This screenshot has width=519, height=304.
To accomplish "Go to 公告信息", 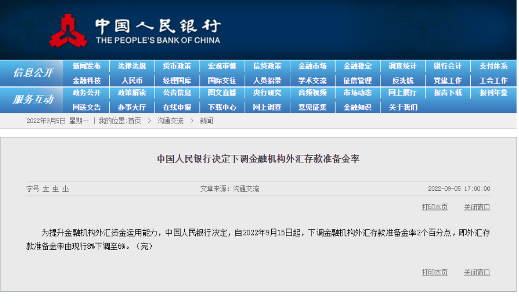I will [x=177, y=93].
